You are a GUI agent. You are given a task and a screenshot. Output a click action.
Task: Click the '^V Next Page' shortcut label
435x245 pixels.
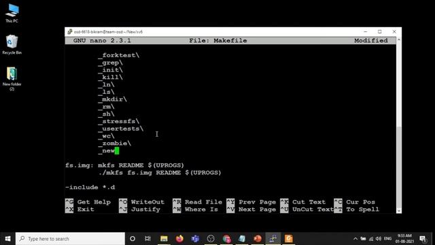tap(251, 209)
